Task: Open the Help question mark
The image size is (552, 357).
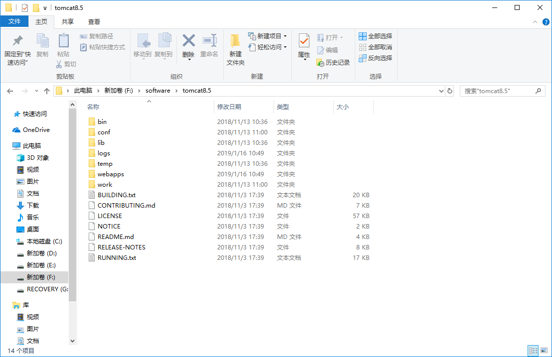Action: tap(546, 22)
